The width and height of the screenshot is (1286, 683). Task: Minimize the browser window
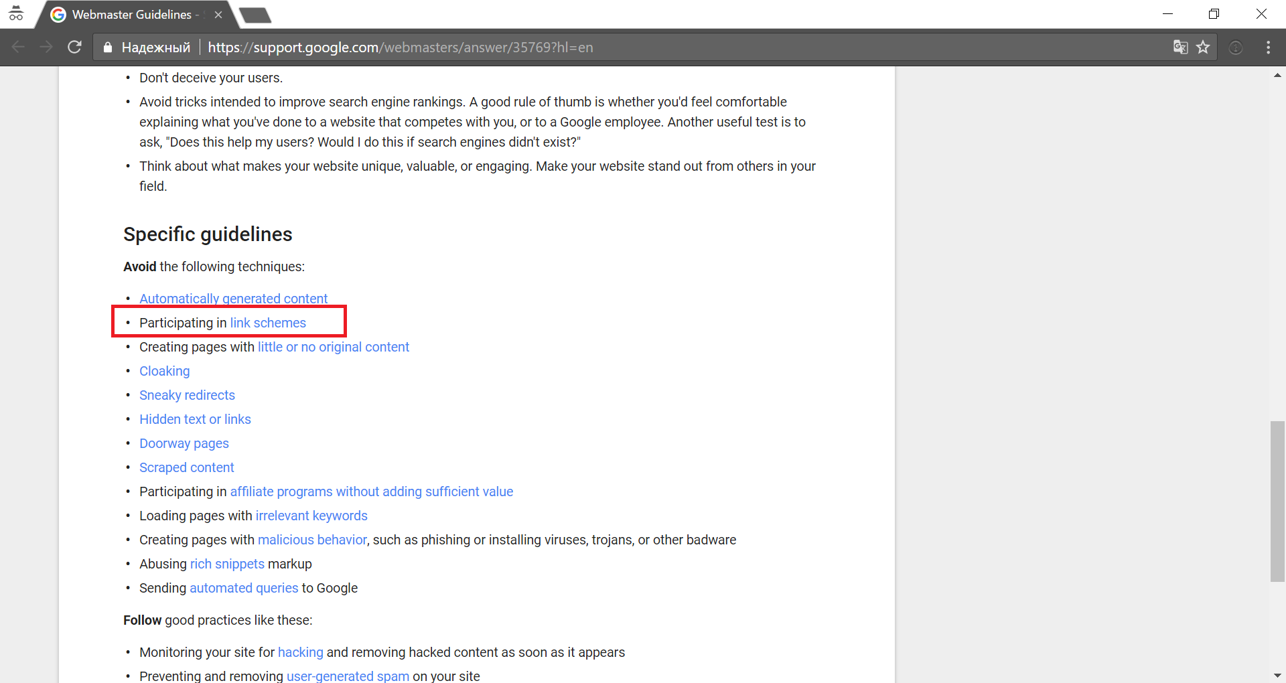tap(1167, 13)
